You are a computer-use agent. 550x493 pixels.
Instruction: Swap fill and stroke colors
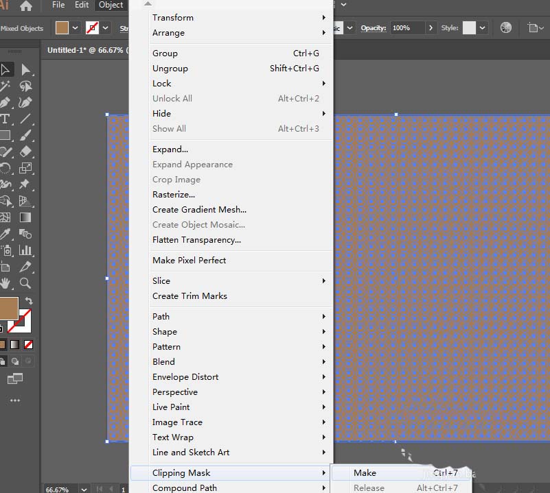click(x=29, y=300)
